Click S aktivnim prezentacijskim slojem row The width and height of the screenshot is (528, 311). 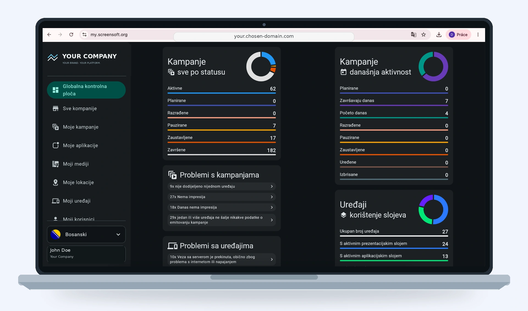tap(394, 245)
